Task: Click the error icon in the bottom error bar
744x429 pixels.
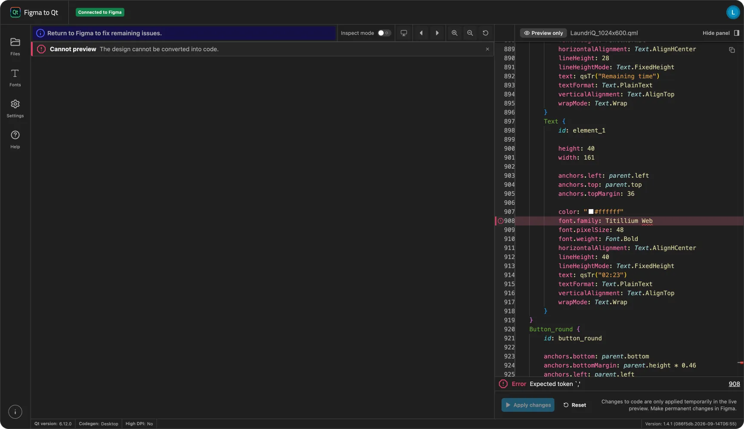Action: [503, 384]
